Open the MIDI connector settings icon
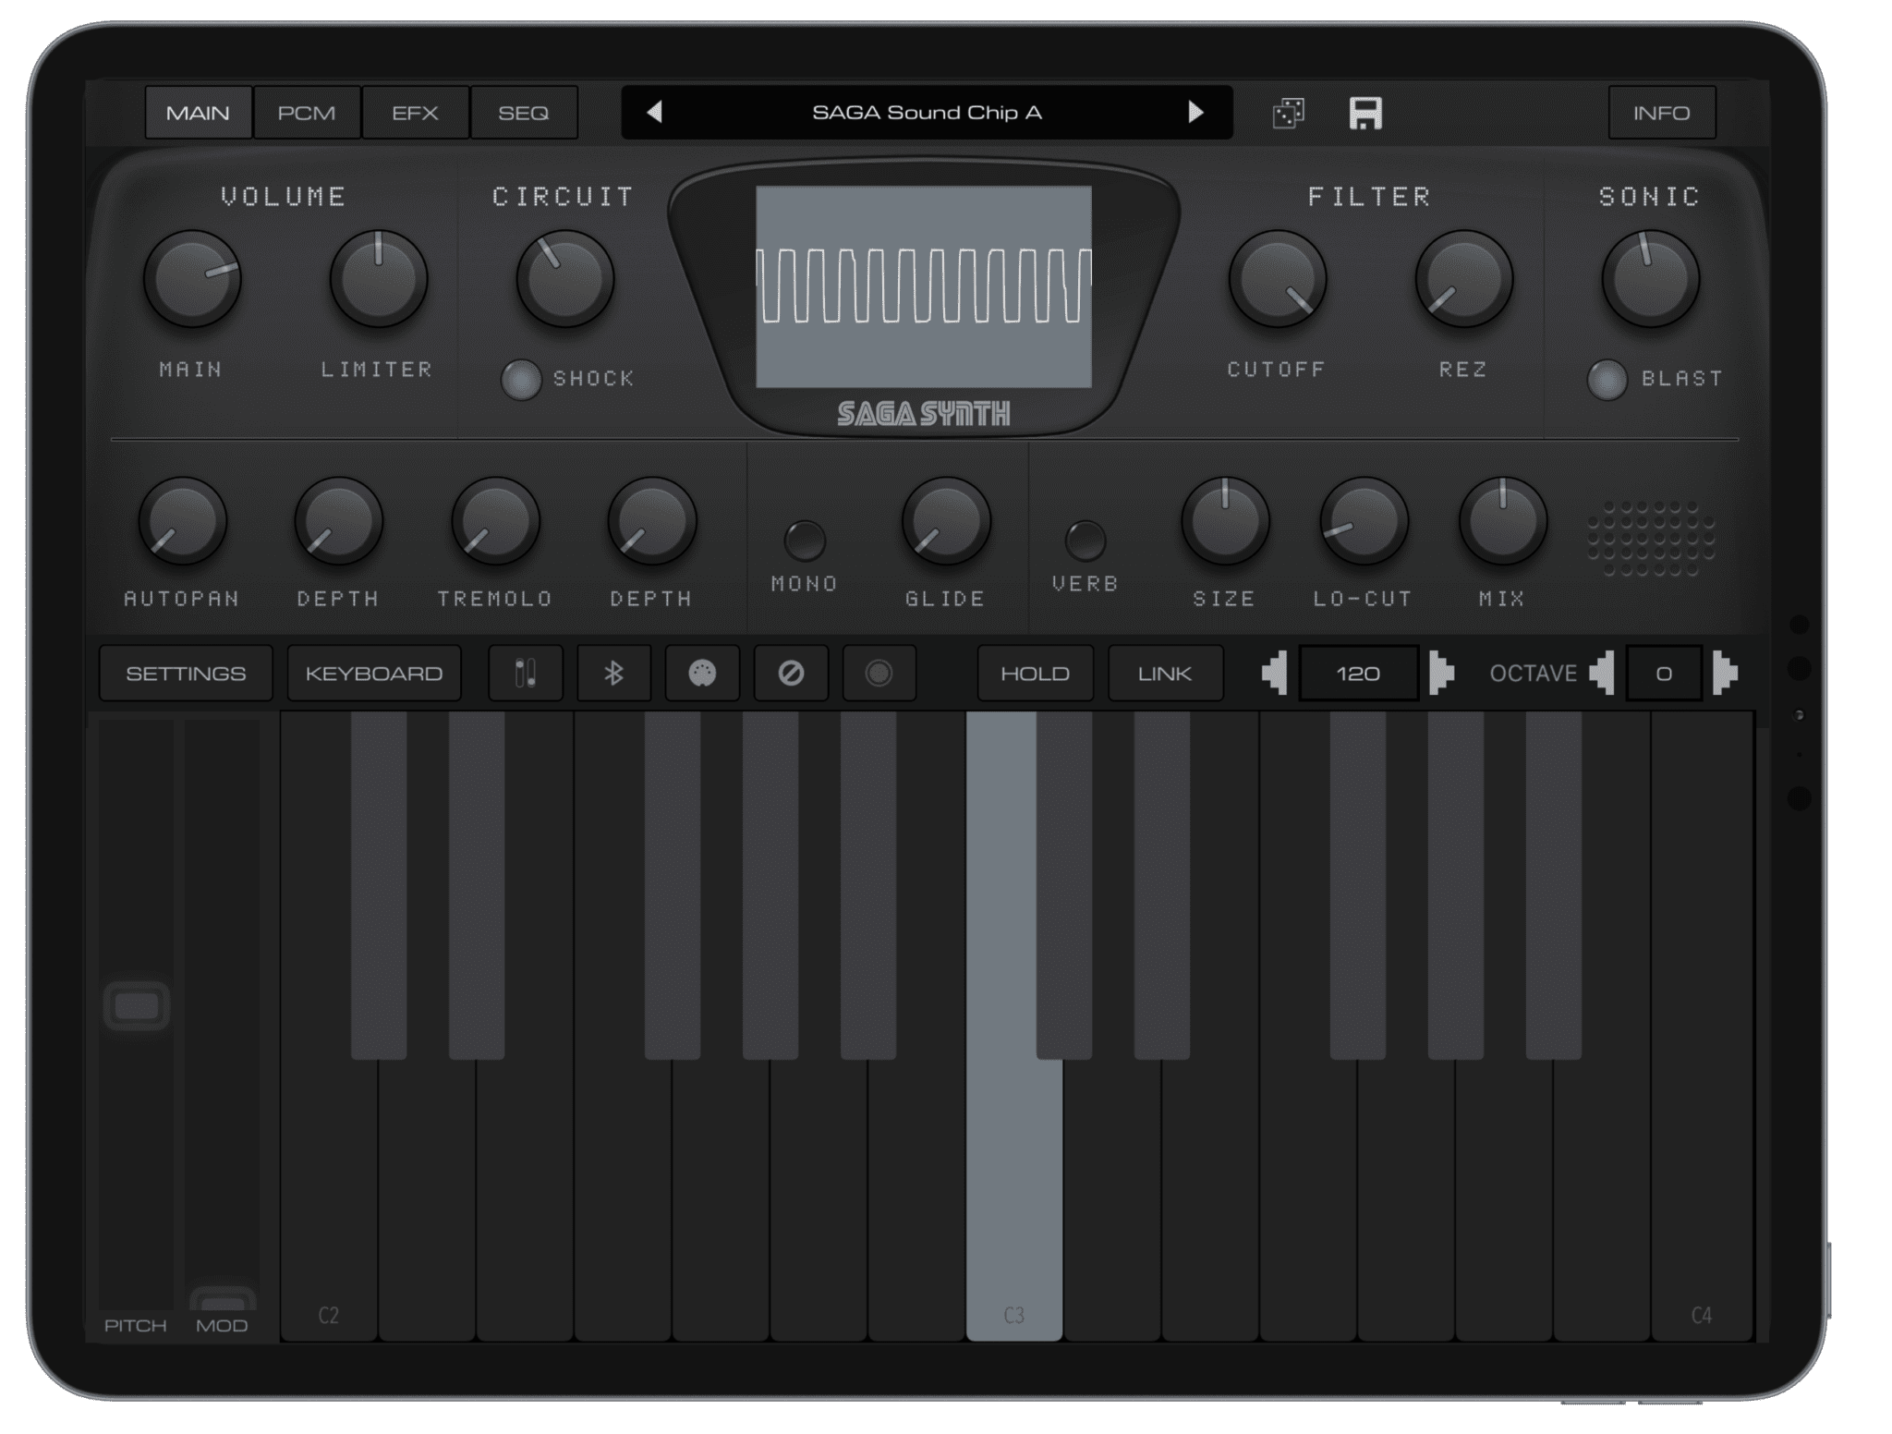This screenshot has height=1434, width=1892. coord(702,673)
